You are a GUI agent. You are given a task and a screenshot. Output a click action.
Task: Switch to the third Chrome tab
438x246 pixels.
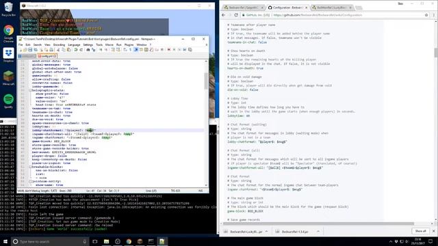[331, 8]
